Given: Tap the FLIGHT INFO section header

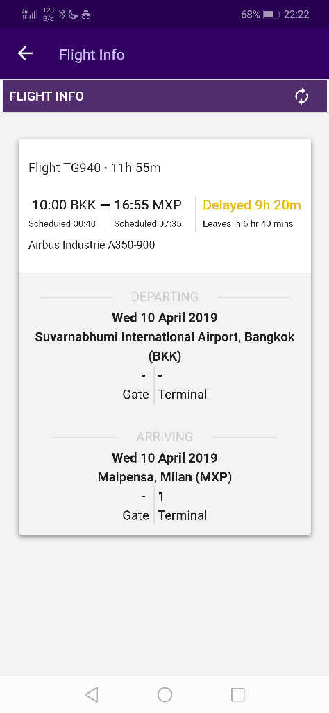Looking at the screenshot, I should click(47, 96).
